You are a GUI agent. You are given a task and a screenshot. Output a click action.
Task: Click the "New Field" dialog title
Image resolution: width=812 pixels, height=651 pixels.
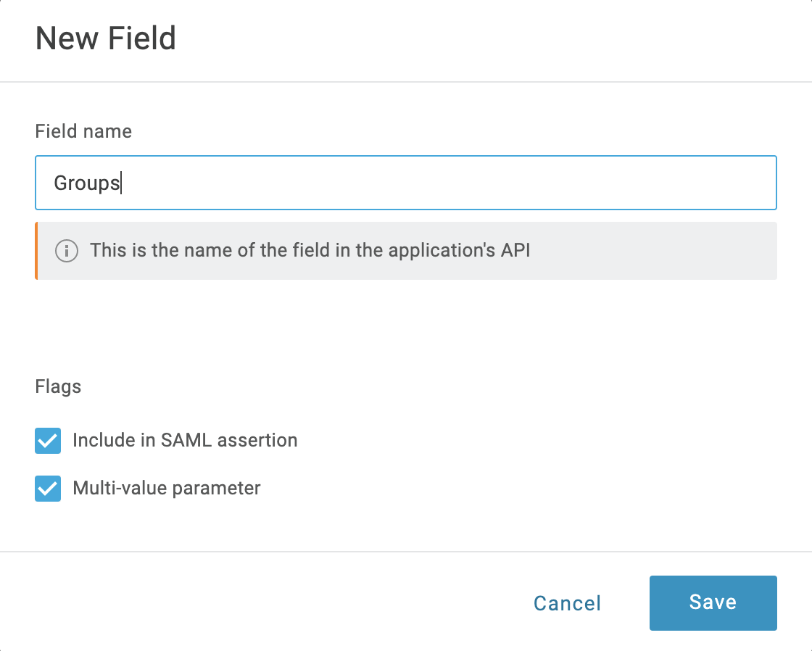click(106, 38)
